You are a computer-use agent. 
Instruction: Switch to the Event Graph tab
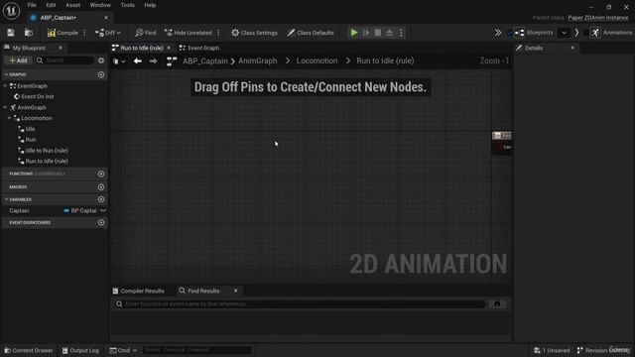point(199,48)
